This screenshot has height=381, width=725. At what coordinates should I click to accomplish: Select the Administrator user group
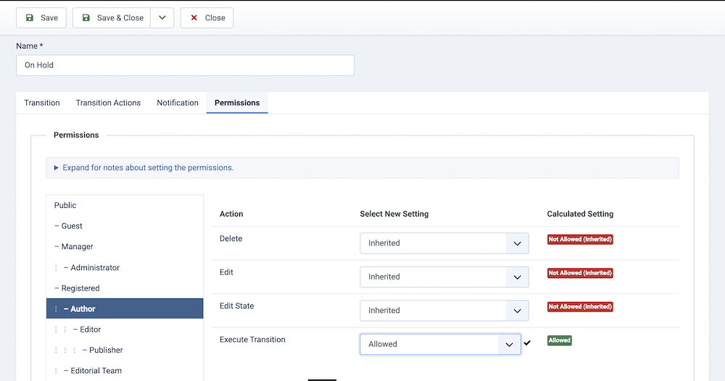[94, 268]
